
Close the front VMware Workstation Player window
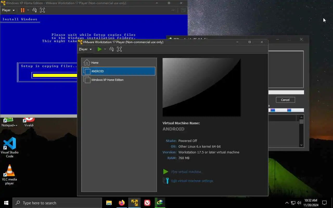262,42
